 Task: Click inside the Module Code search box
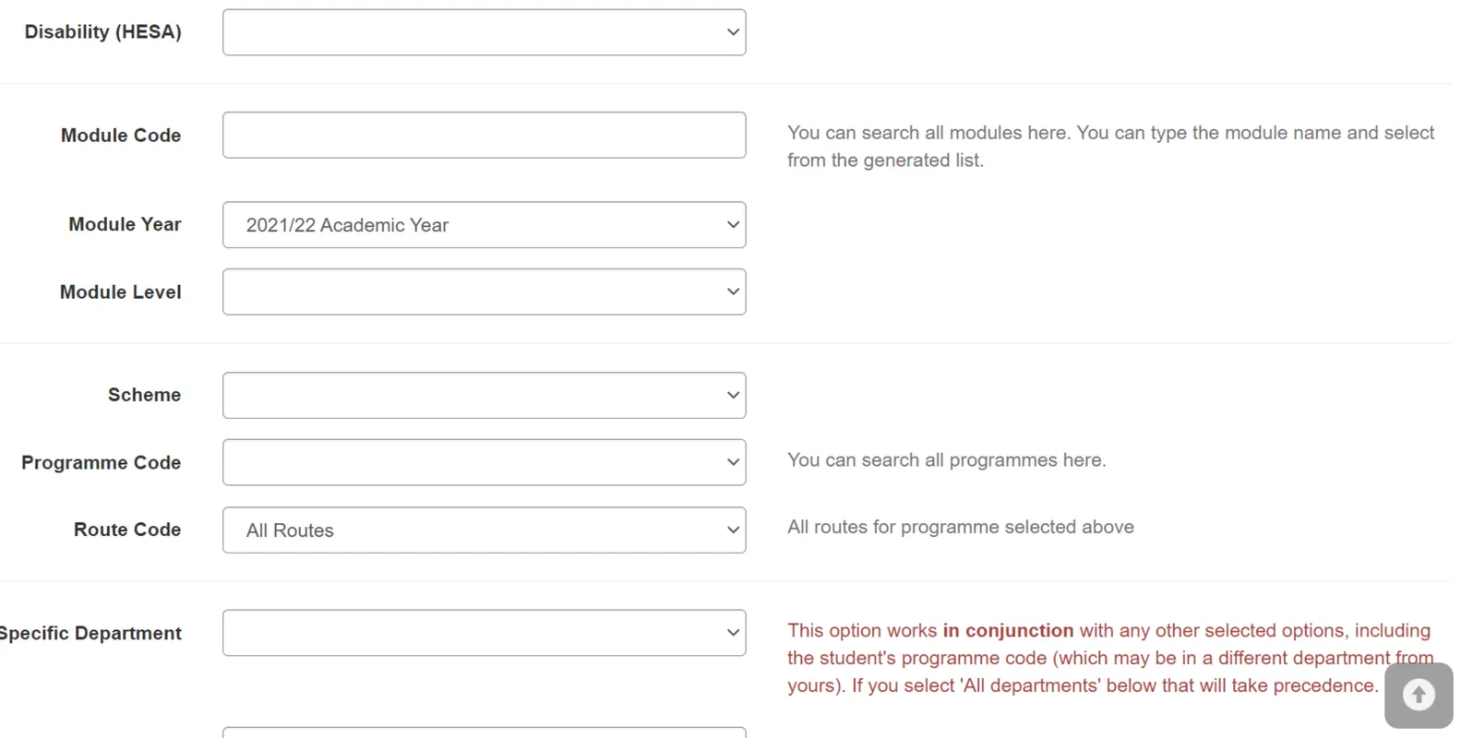(485, 135)
